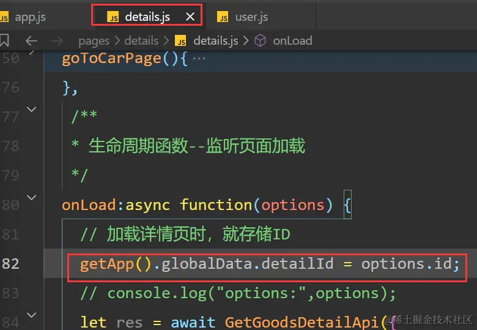The image size is (477, 330).
Task: Click the opening brace after function(options)
Action: coord(347,205)
